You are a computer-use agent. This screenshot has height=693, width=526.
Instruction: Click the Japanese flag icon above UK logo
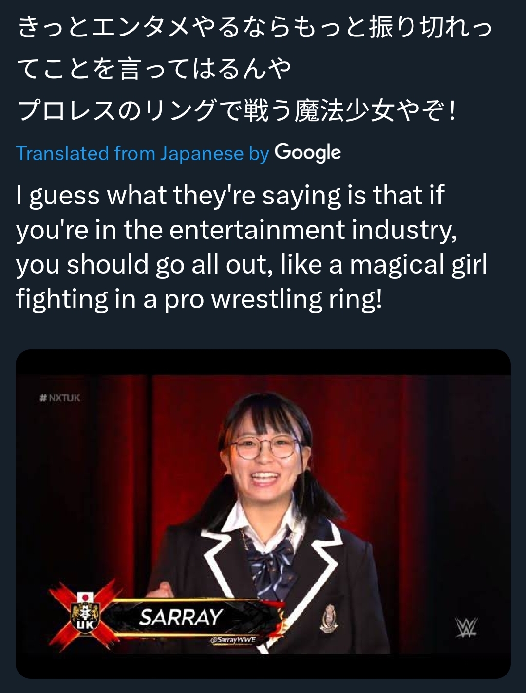tap(86, 597)
